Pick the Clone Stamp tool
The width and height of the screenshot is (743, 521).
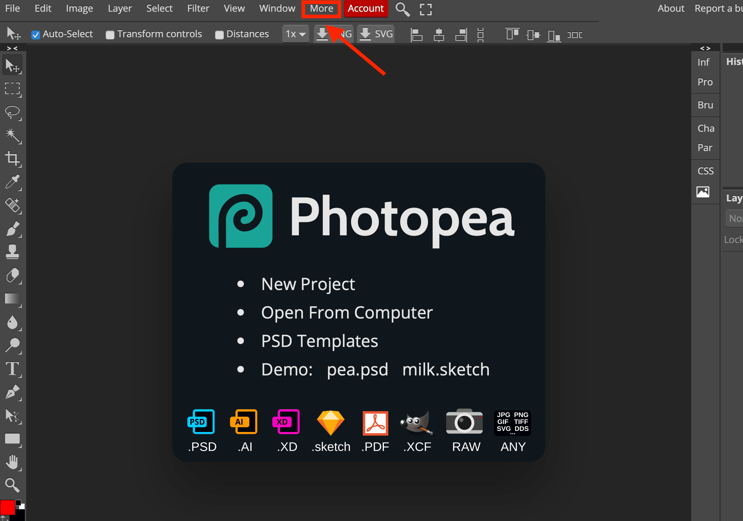click(12, 252)
